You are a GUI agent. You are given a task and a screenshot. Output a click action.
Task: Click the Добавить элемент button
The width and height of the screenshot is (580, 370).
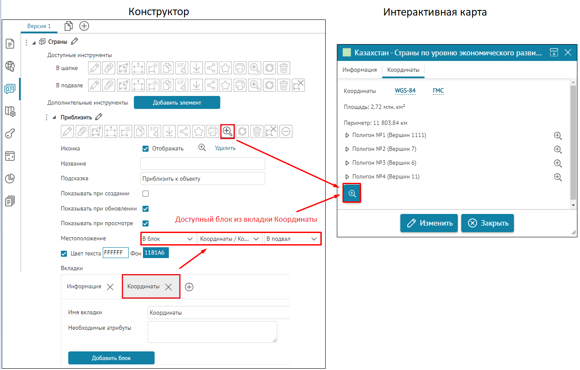coord(177,102)
